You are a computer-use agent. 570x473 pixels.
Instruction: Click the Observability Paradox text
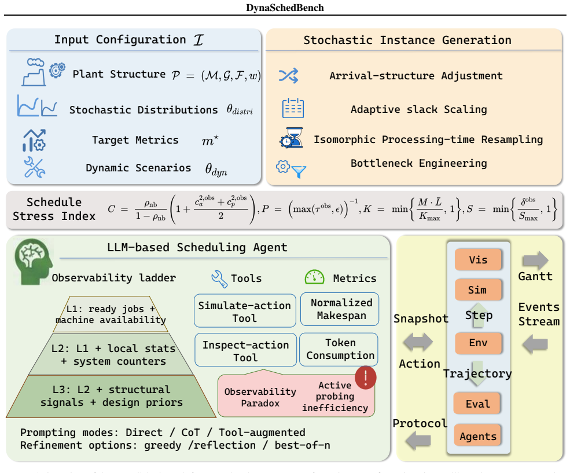[260, 397]
